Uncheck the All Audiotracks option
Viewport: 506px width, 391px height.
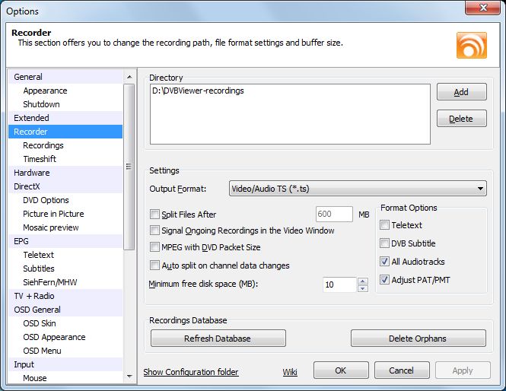385,262
